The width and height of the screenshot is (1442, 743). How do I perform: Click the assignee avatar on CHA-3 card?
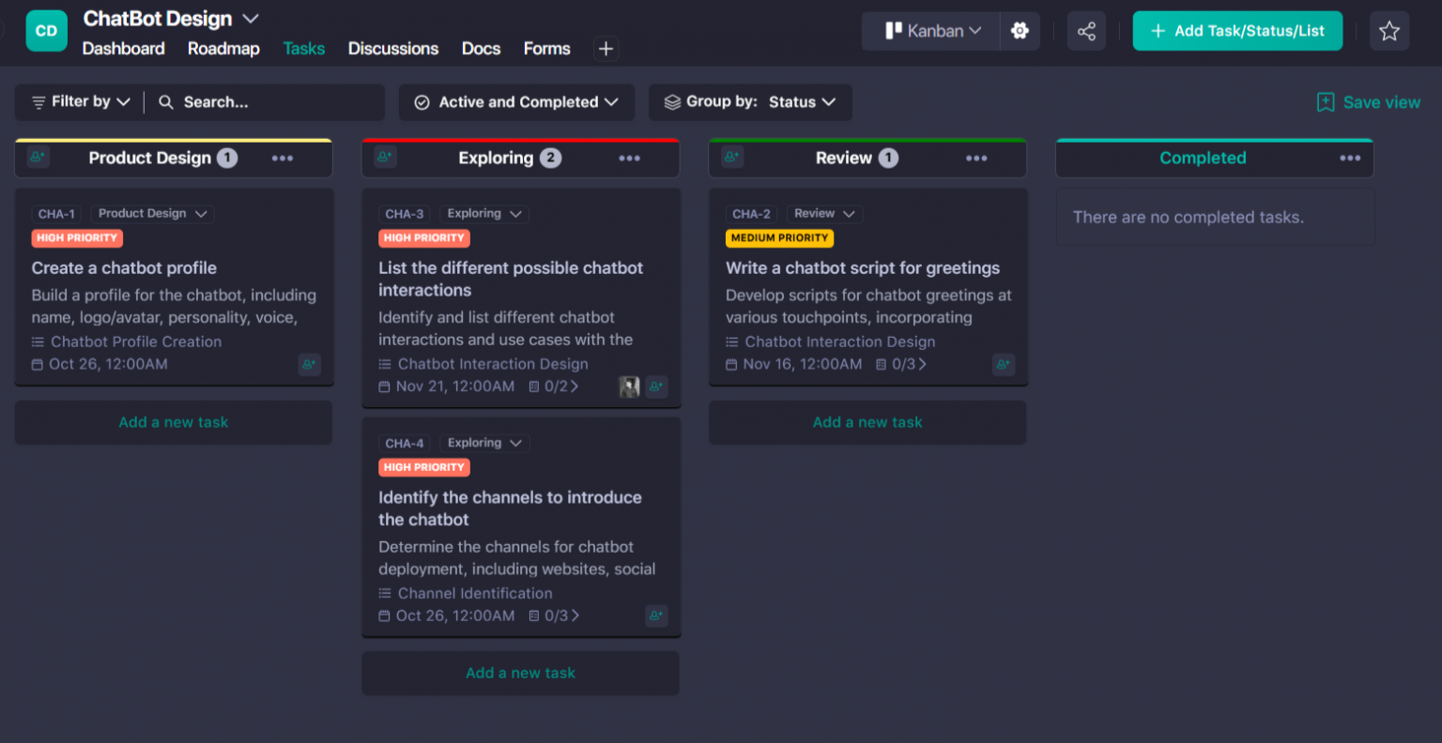[629, 387]
